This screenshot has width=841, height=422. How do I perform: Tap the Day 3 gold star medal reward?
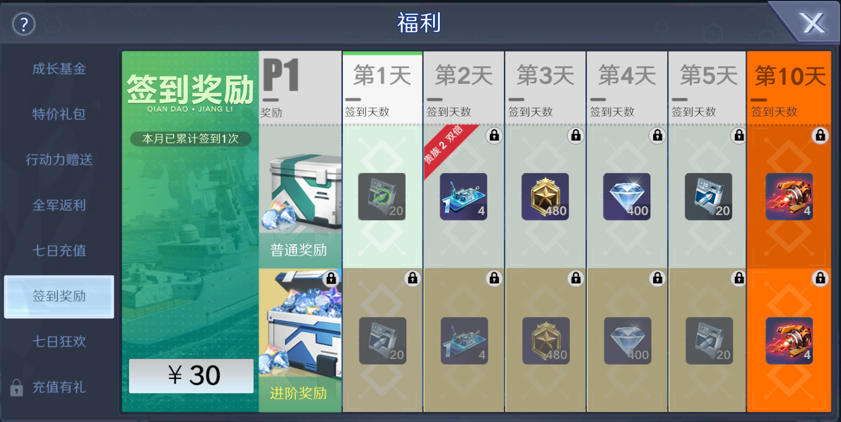pos(545,197)
